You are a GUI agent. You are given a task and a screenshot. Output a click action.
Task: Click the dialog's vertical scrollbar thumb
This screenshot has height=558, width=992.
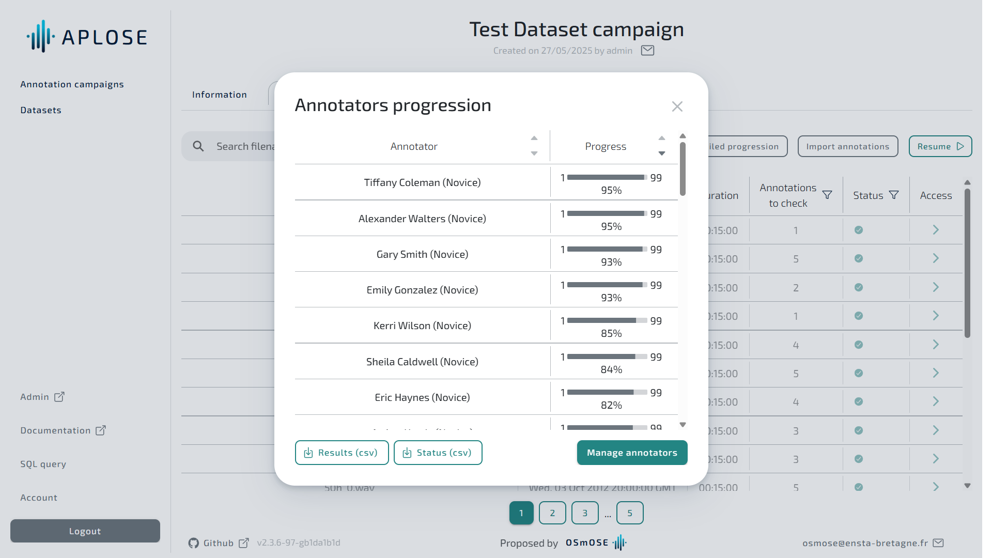pyautogui.click(x=683, y=169)
